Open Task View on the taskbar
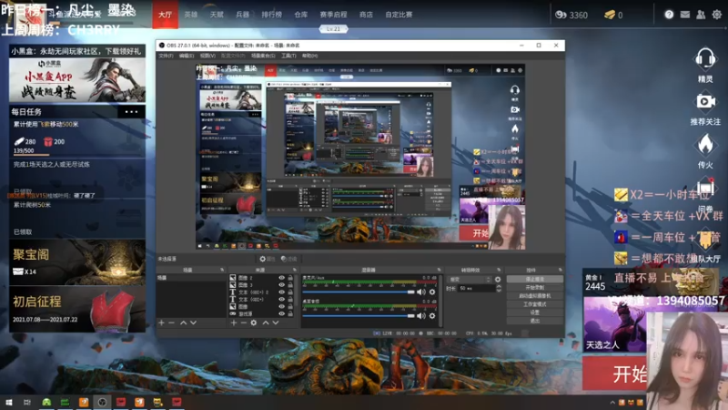Viewport: 728px width, 410px height. coord(27,402)
